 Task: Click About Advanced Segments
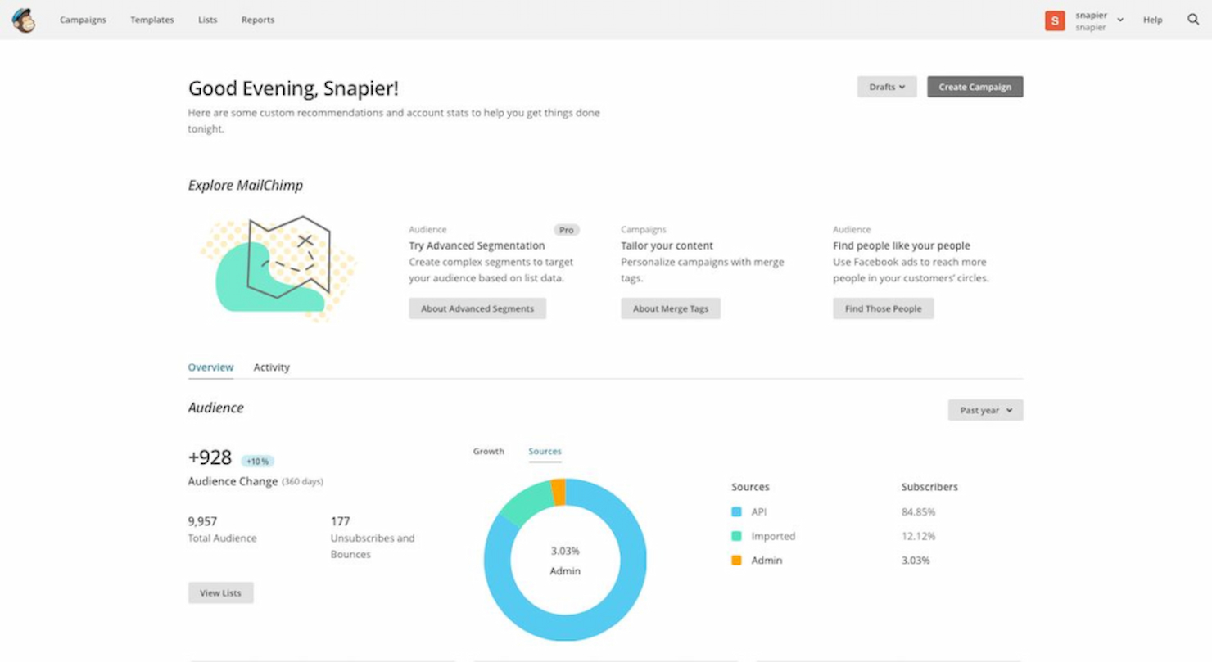(x=477, y=308)
